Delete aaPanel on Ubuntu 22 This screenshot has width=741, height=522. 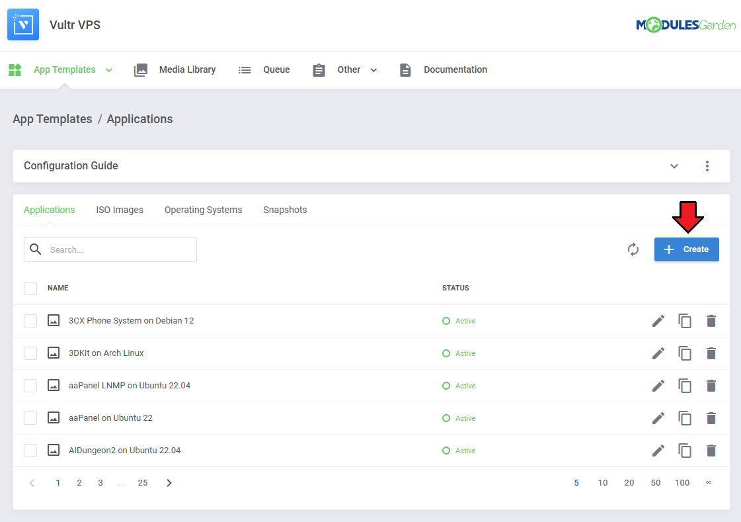tap(711, 418)
